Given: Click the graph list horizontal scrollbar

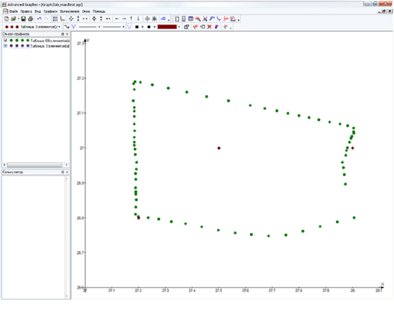Looking at the screenshot, I should pyautogui.click(x=35, y=165).
